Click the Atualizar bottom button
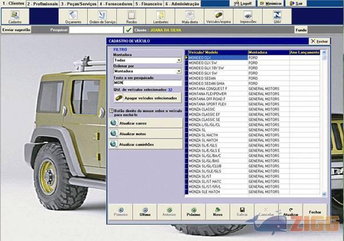The width and height of the screenshot is (344, 241). point(291,212)
